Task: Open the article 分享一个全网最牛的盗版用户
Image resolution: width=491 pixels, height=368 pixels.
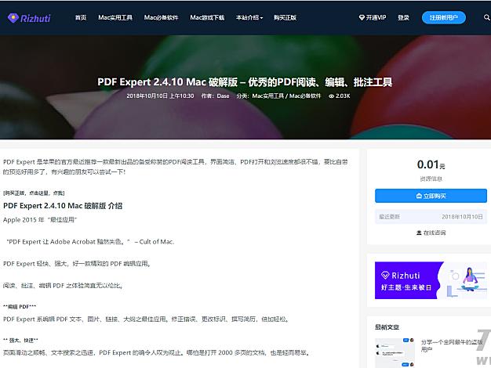Action: tap(452, 345)
